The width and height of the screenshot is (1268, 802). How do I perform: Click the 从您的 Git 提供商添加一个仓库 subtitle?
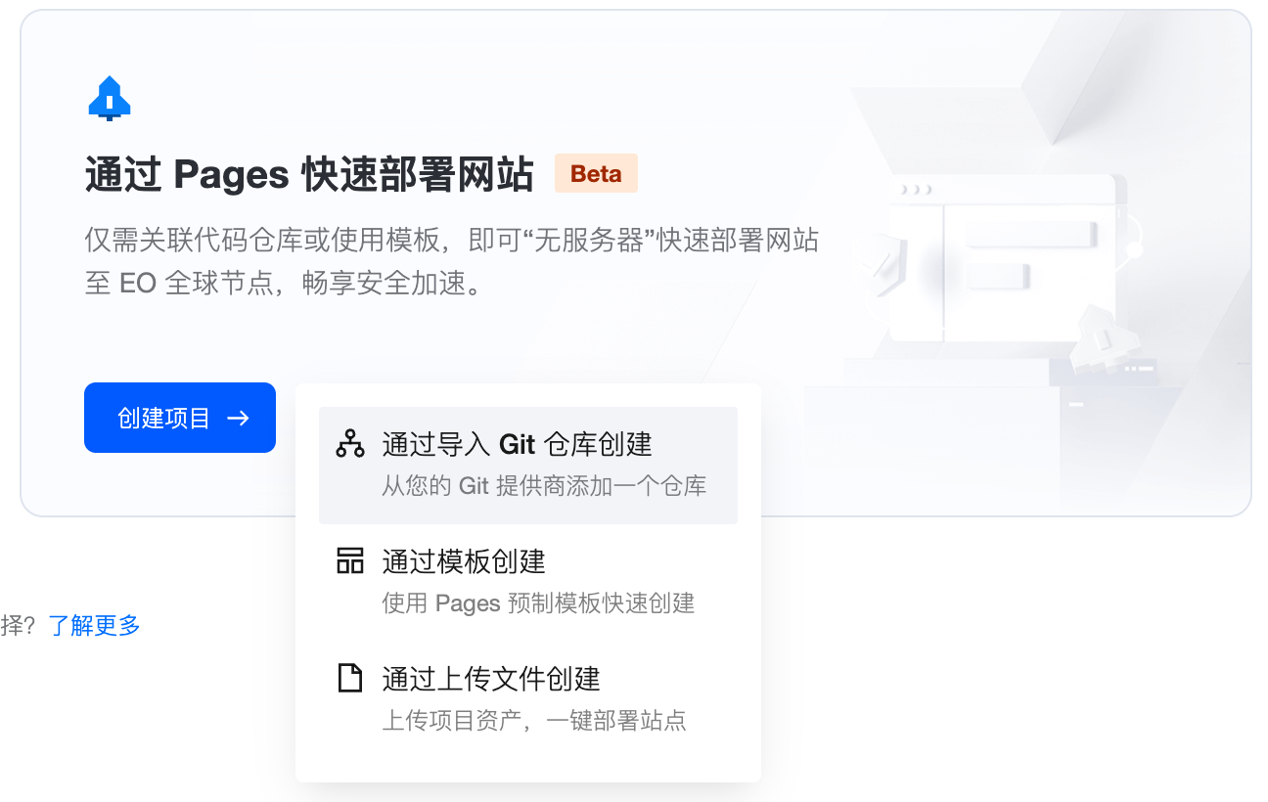(544, 486)
